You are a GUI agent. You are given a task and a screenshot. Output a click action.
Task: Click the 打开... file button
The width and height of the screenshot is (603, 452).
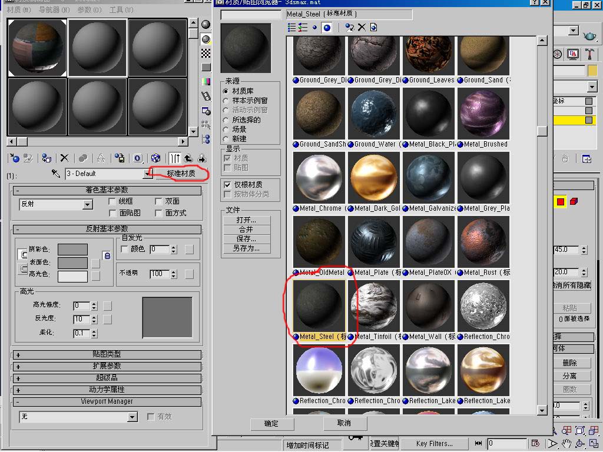tap(247, 220)
